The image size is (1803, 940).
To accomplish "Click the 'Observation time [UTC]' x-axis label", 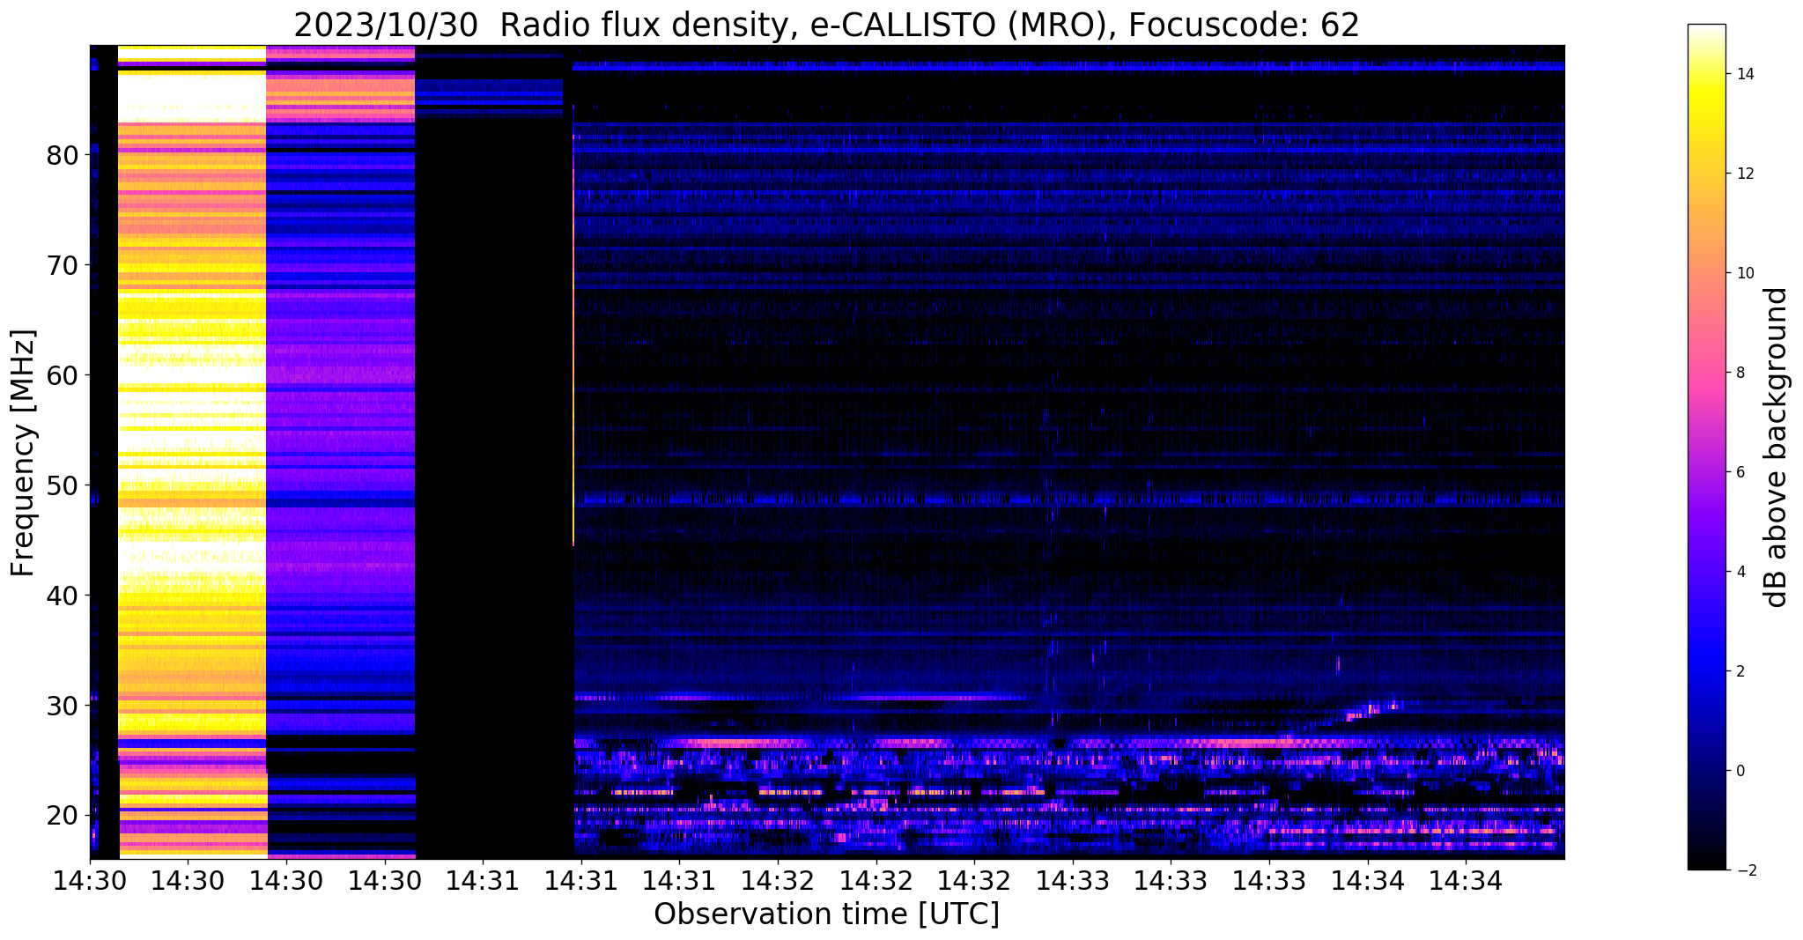I will [x=826, y=914].
